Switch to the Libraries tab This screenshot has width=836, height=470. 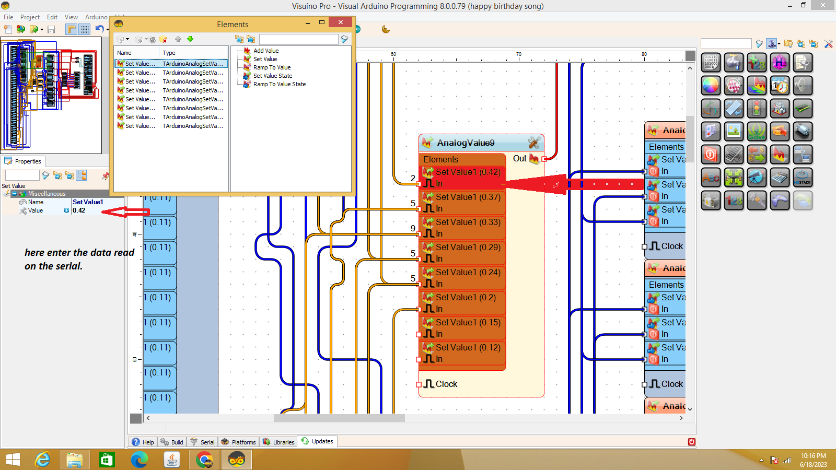(x=278, y=442)
